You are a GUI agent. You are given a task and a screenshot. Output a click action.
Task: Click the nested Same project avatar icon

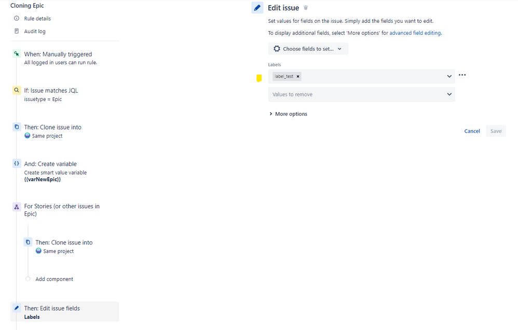[38, 251]
